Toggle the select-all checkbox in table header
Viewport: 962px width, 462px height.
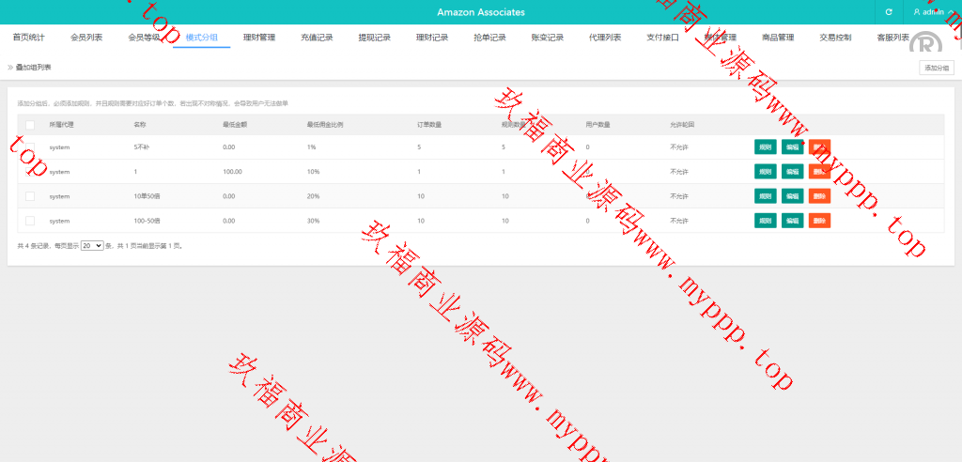[30, 124]
